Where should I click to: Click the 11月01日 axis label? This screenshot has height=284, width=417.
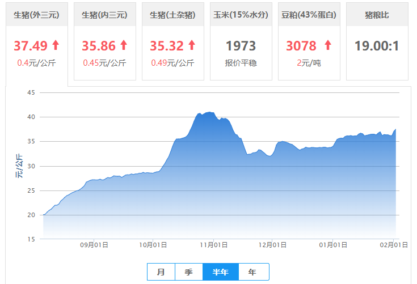pyautogui.click(x=214, y=245)
